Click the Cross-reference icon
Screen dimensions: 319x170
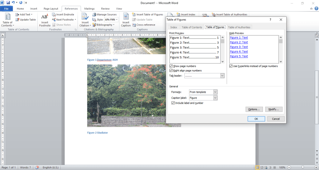click(134, 25)
